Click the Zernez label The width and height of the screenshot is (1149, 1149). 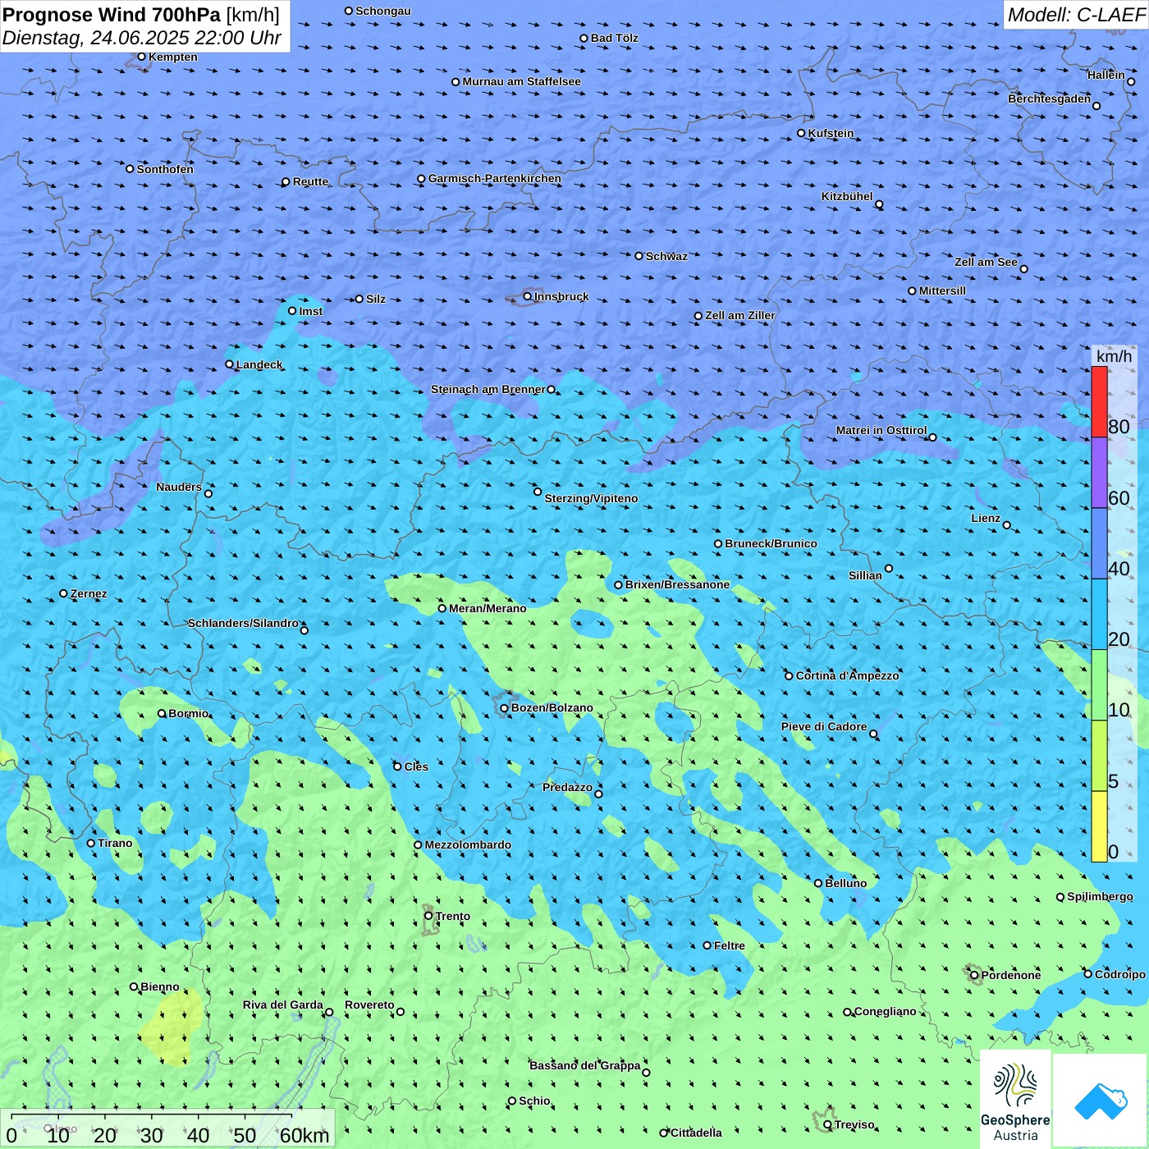pos(89,593)
